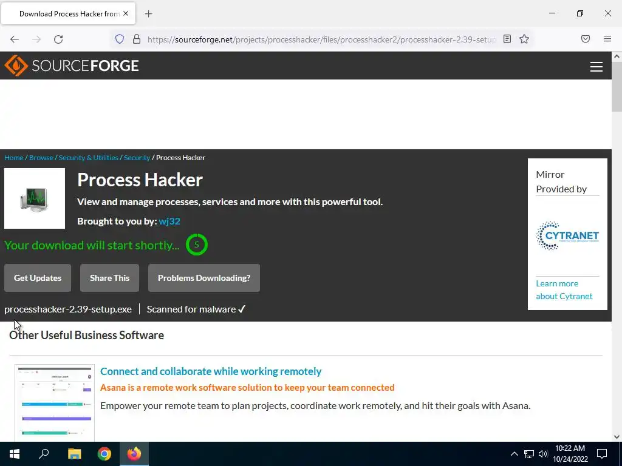Screen dimensions: 622x466
Task: Click the Cytranet mirror logo
Action: [567, 236]
